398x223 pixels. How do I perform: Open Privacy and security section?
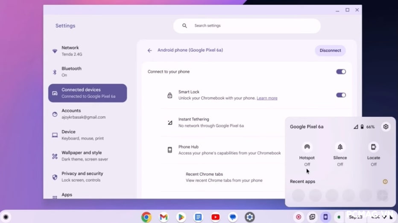point(87,176)
